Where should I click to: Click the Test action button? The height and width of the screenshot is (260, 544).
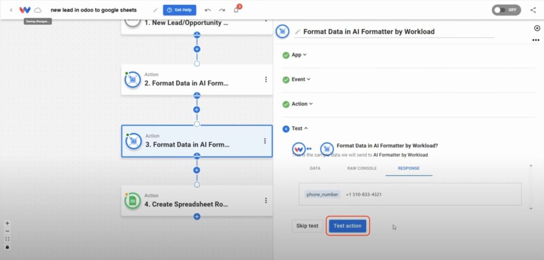(x=347, y=226)
